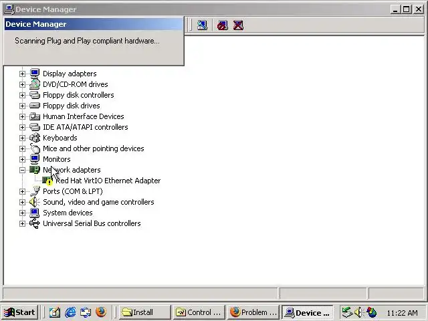Click the first quick launch notepad icon
Viewport: 428px width, 321px height.
coord(55,312)
